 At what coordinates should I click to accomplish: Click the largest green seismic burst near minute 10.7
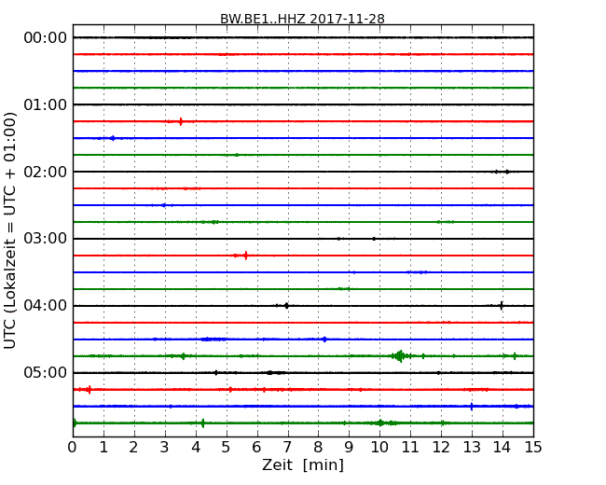pos(400,355)
